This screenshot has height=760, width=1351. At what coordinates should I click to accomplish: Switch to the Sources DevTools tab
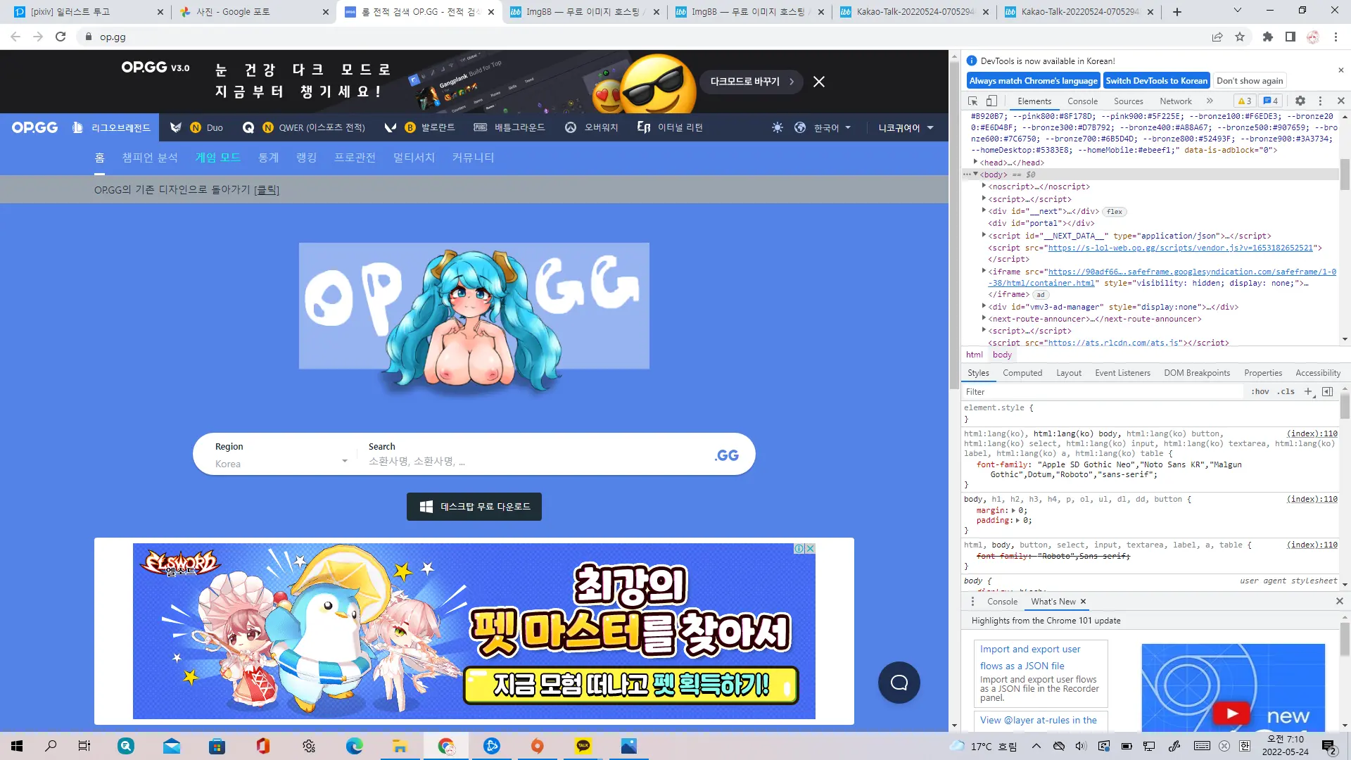point(1128,101)
